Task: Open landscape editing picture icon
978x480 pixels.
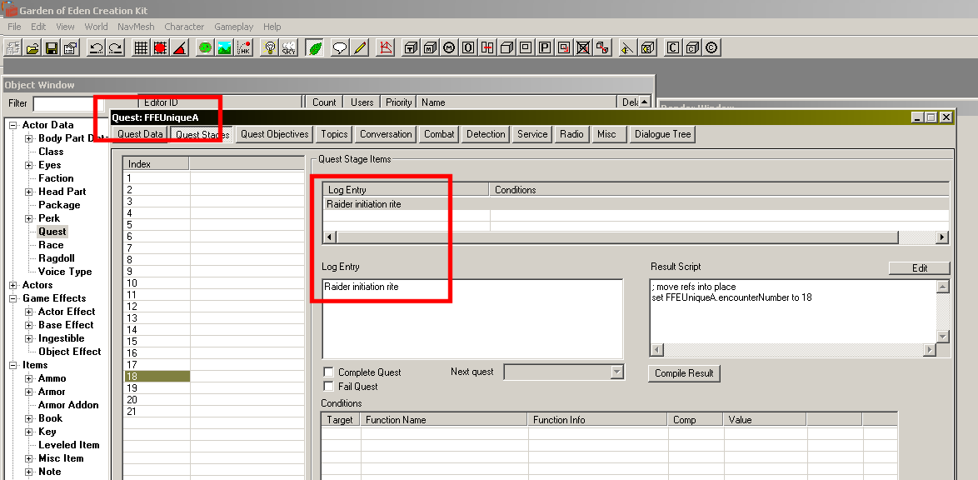Action: point(225,48)
